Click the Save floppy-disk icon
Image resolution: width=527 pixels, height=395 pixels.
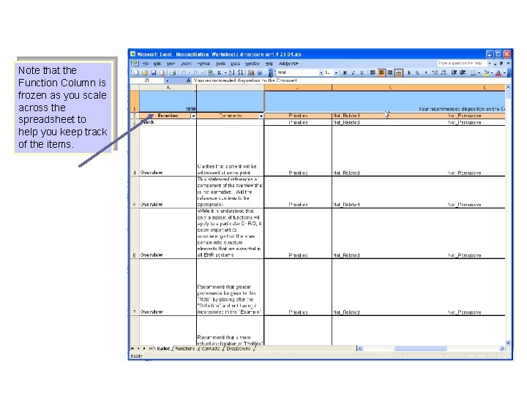[154, 72]
